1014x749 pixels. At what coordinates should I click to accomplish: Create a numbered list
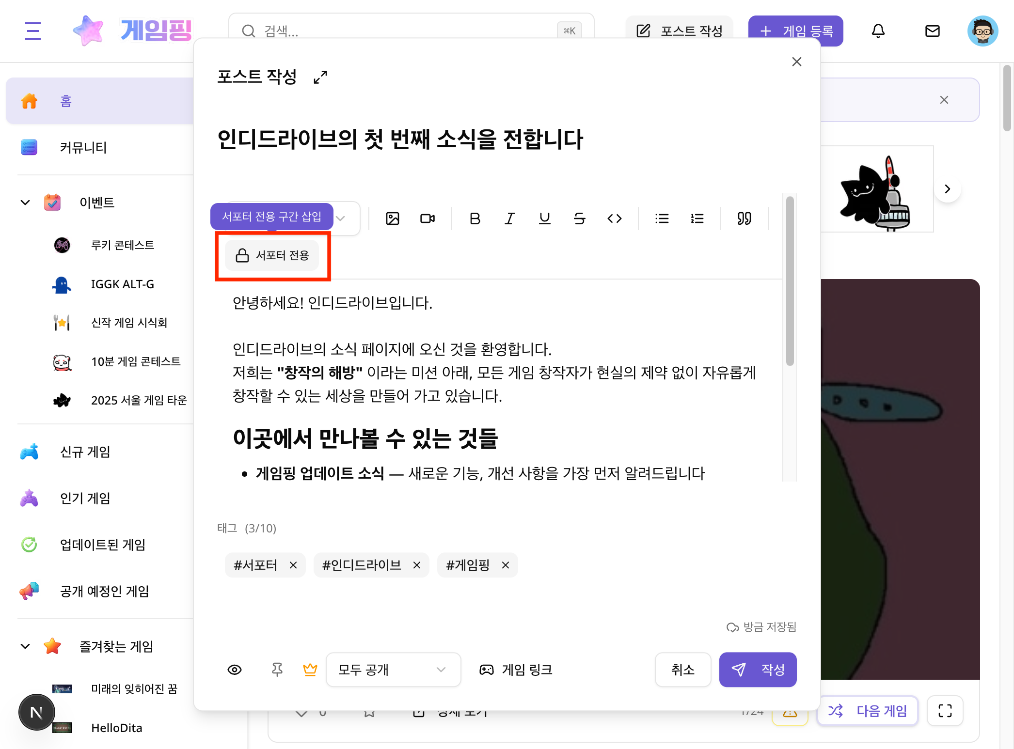pos(697,218)
